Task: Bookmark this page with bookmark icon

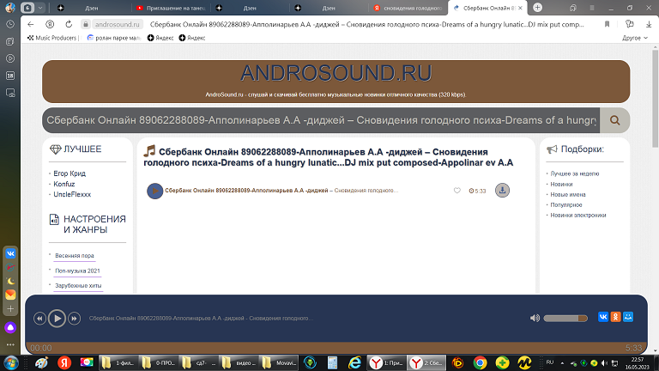Action: click(607, 24)
